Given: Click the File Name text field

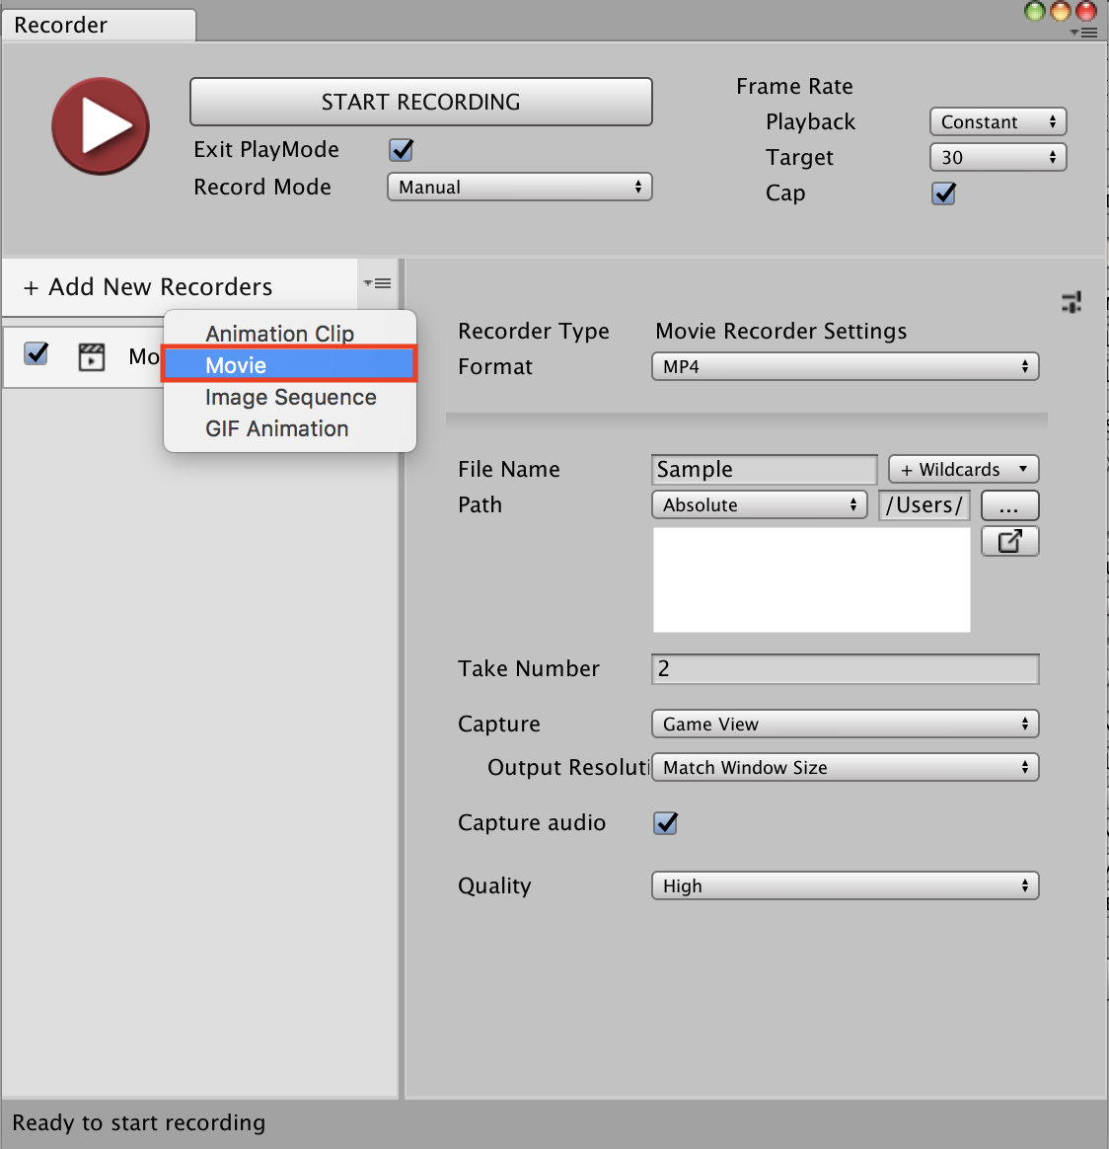Looking at the screenshot, I should [764, 470].
